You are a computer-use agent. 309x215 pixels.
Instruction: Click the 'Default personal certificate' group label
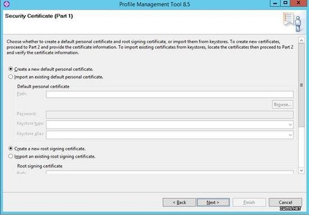[x=43, y=86]
